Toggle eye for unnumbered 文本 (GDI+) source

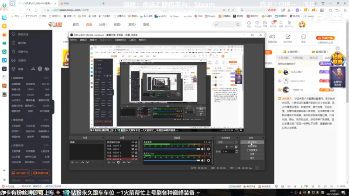tap(133, 149)
